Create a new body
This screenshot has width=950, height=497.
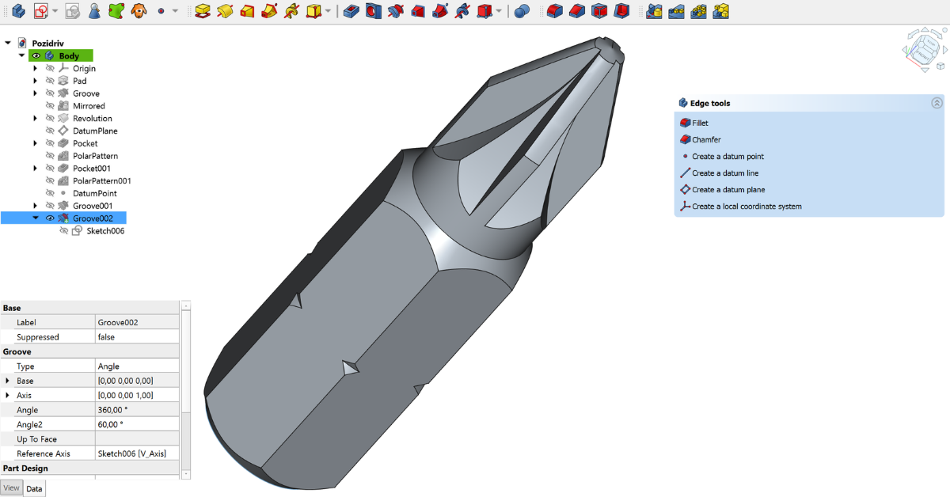coord(18,11)
